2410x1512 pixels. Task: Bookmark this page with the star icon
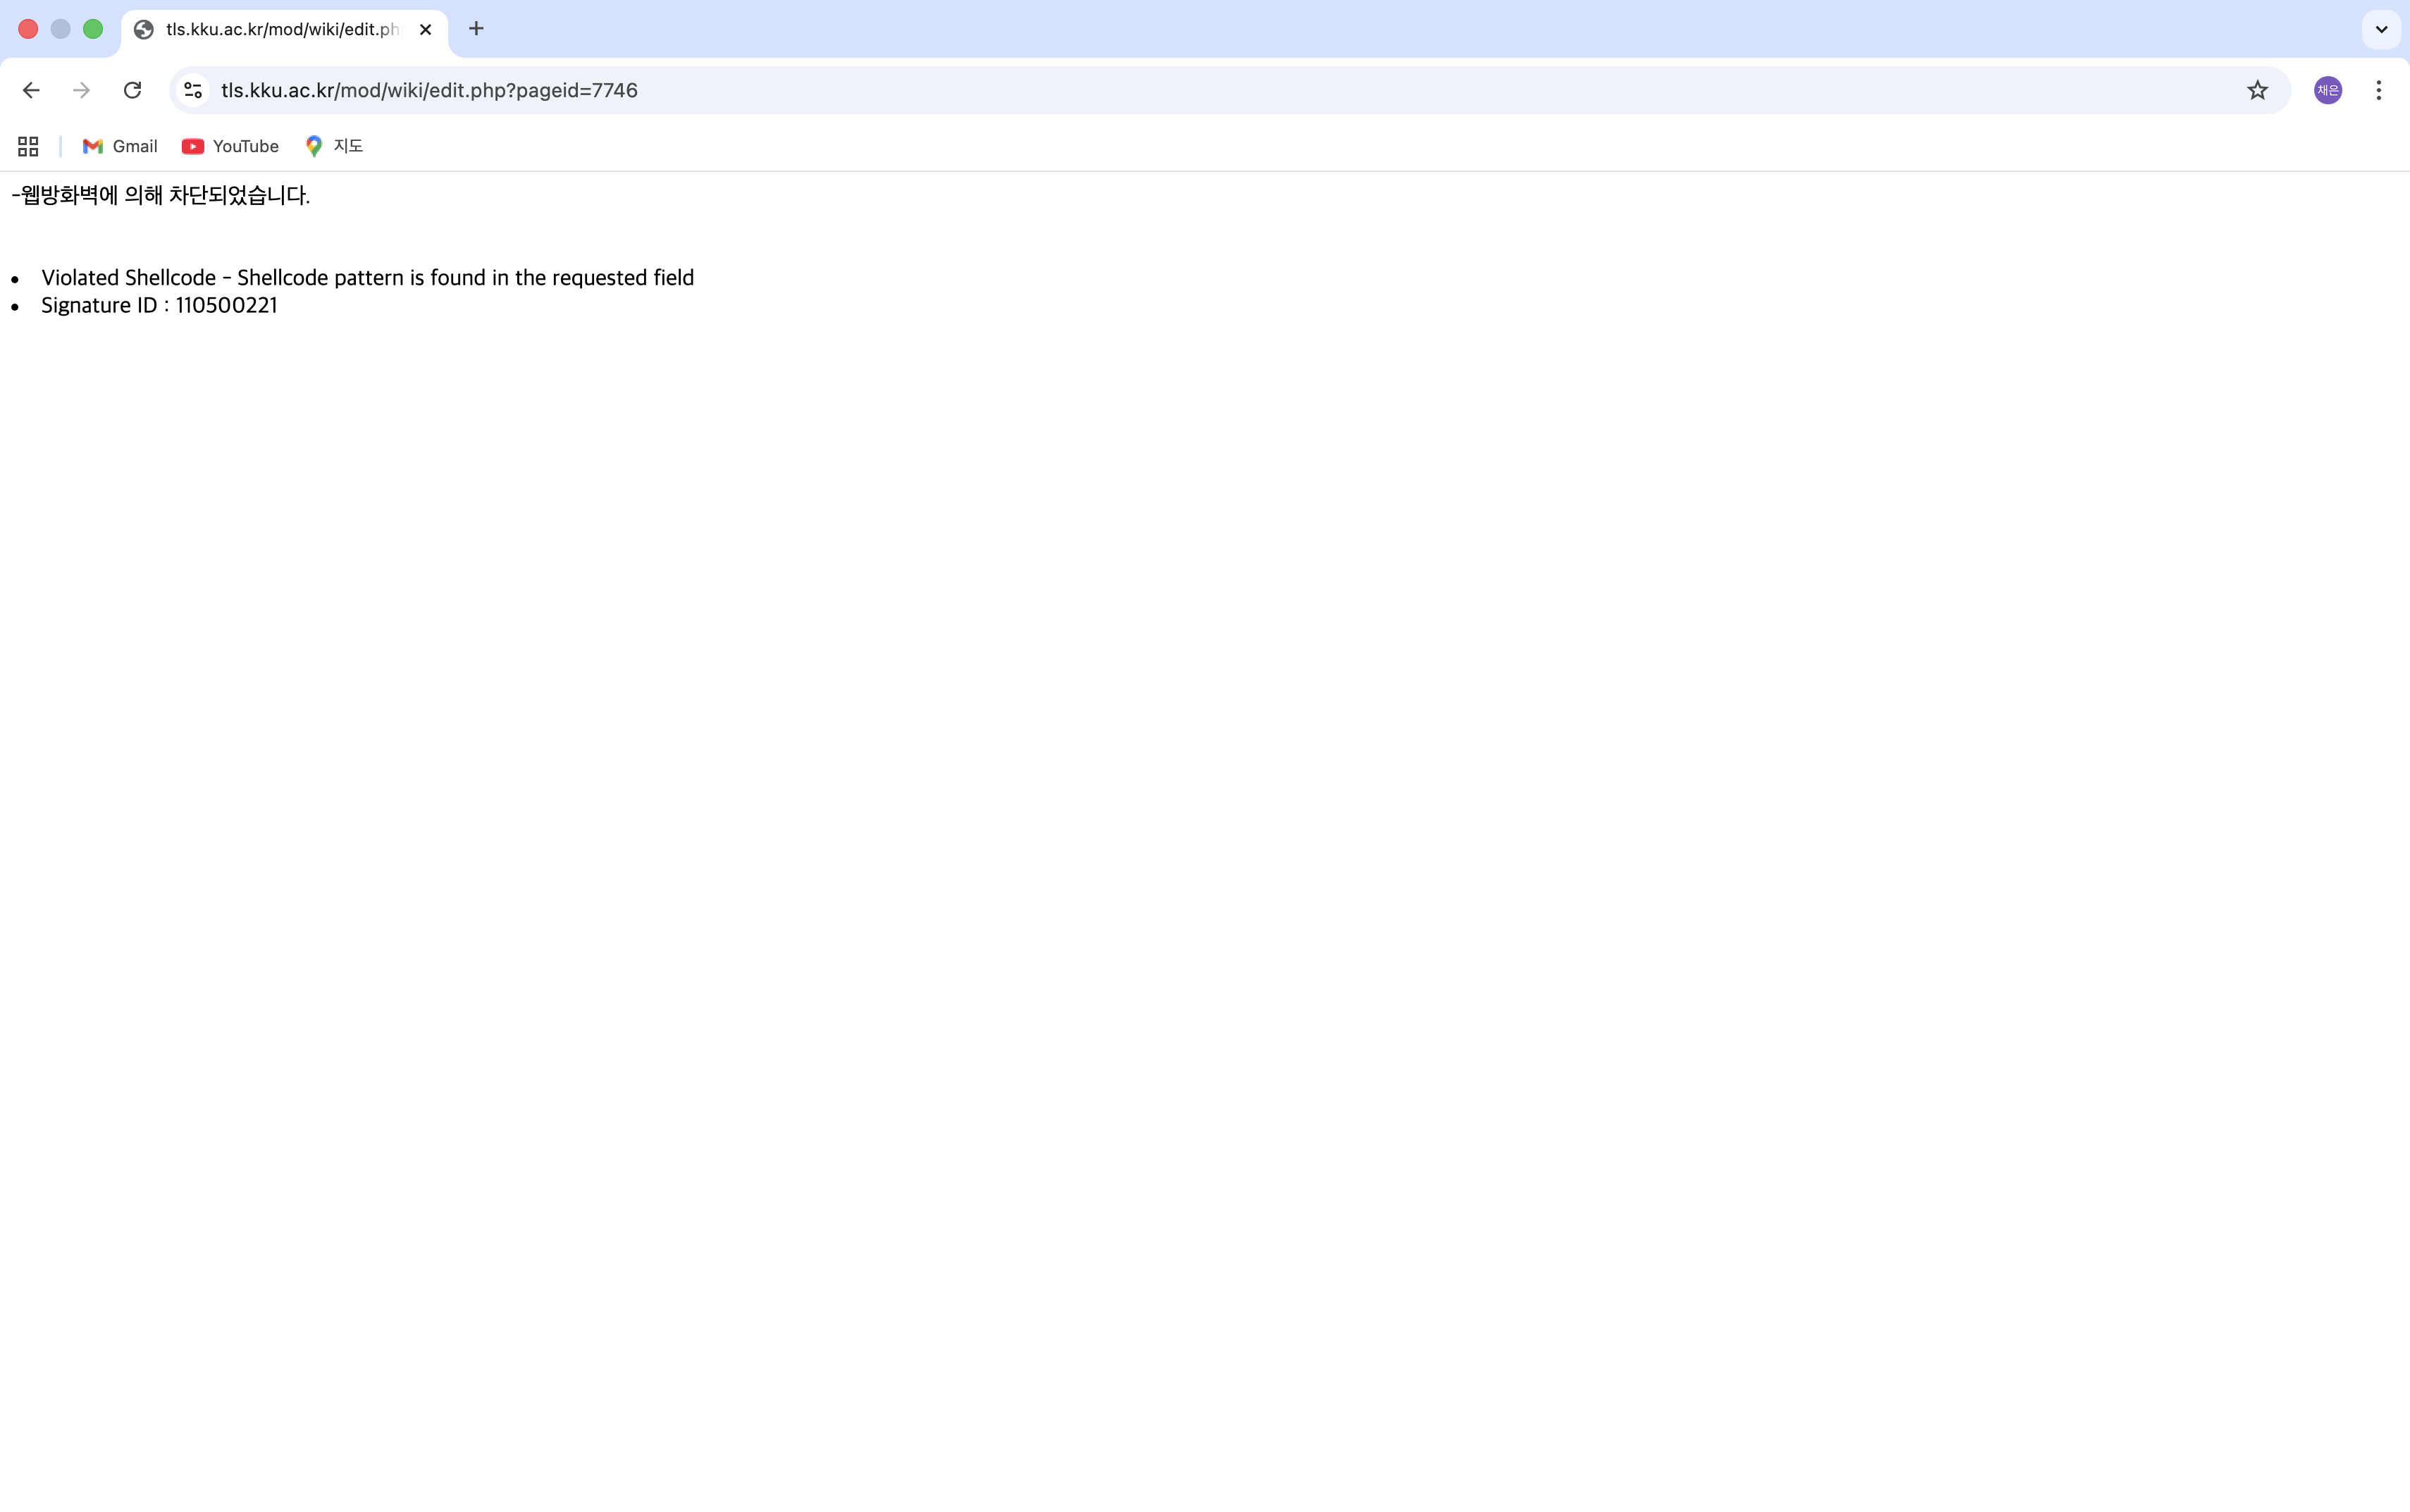tap(2257, 90)
